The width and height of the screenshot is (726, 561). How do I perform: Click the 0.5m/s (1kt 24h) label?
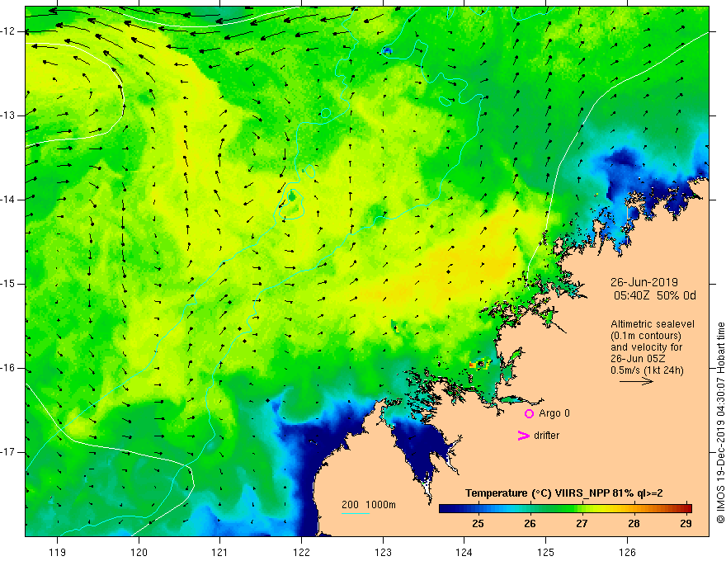pyautogui.click(x=647, y=370)
